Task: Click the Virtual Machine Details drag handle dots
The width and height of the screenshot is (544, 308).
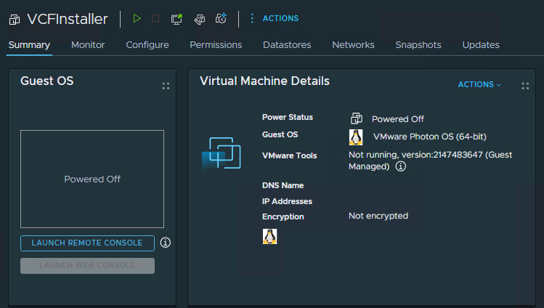Action: tap(525, 86)
